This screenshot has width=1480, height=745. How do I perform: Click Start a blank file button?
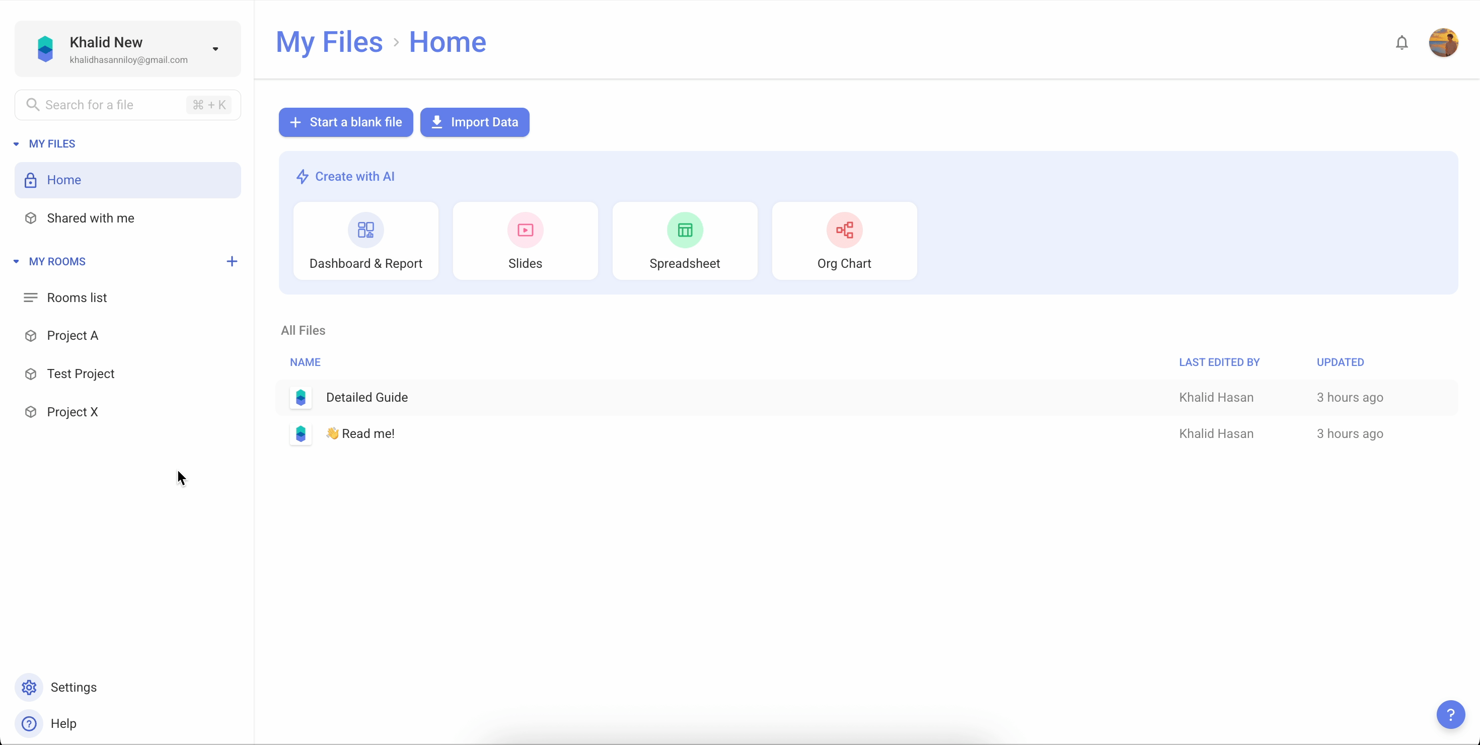(x=345, y=122)
